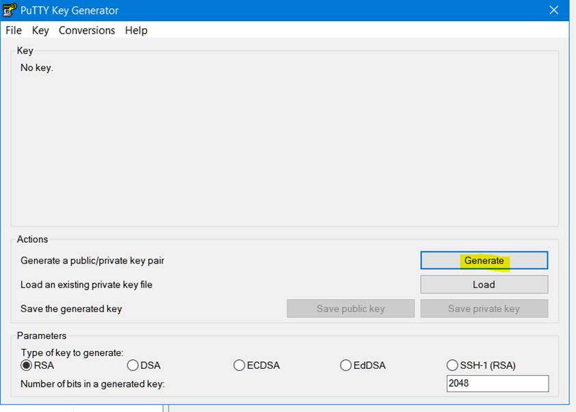
Task: Open the Key menu
Action: click(x=40, y=31)
